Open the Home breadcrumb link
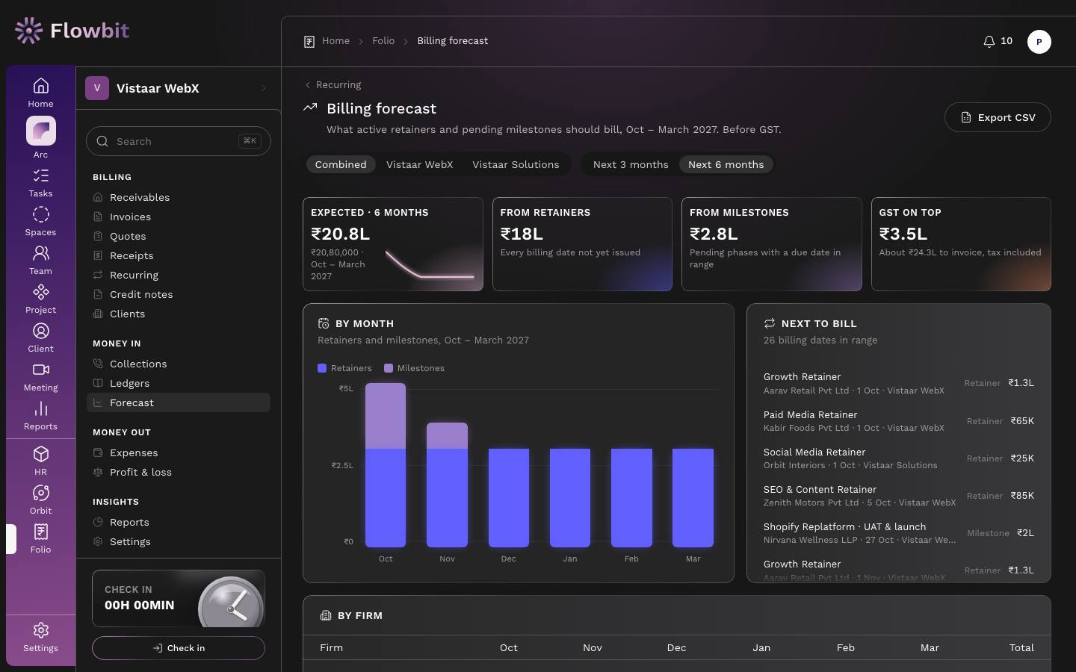Image resolution: width=1076 pixels, height=672 pixels. click(336, 41)
